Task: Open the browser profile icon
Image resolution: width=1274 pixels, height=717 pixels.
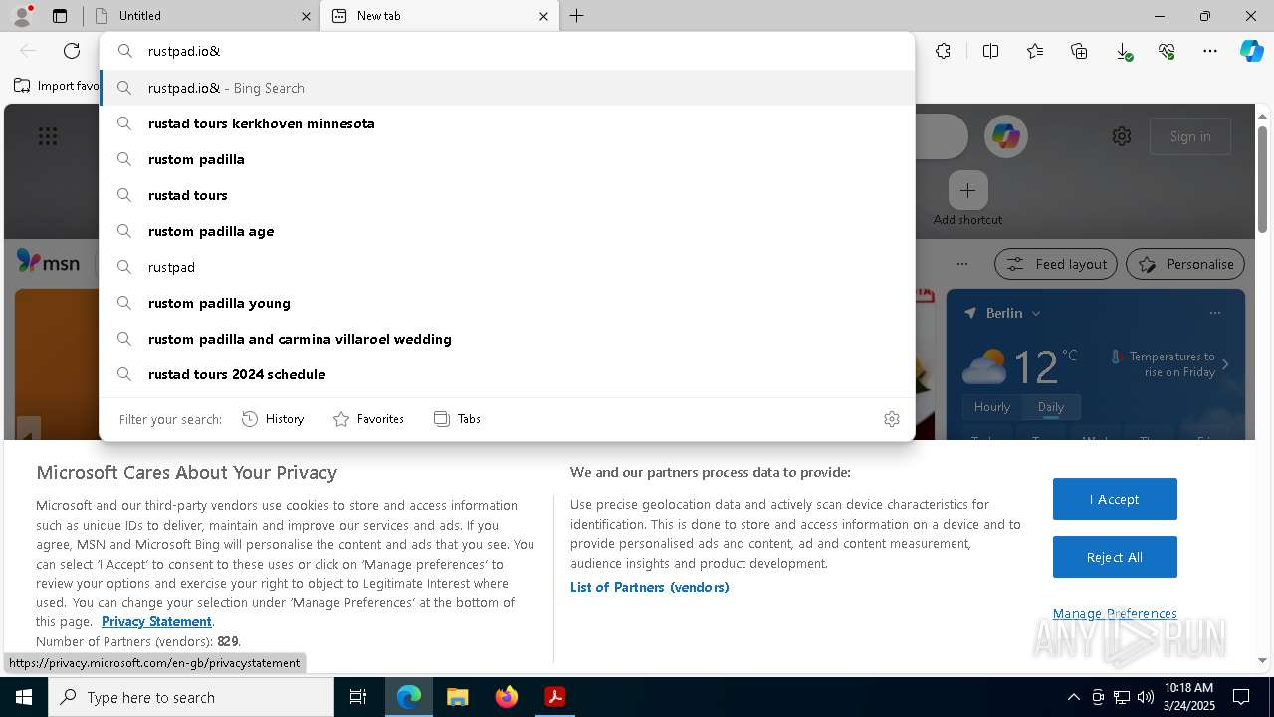Action: tap(21, 16)
